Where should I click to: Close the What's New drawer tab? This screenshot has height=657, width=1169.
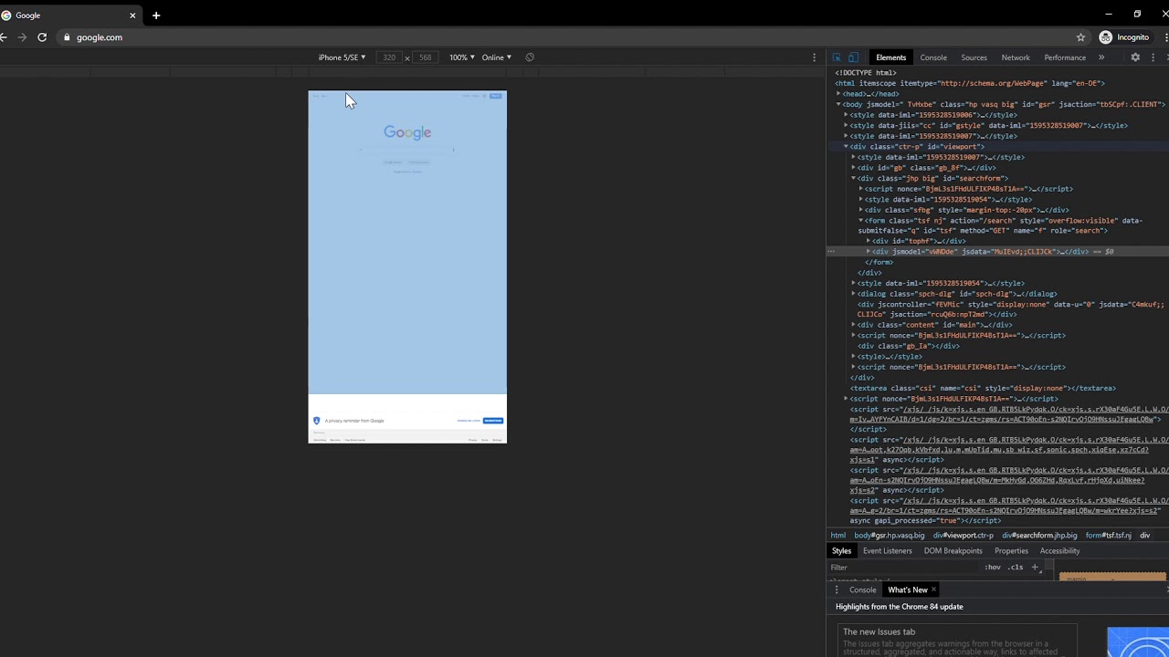(933, 589)
